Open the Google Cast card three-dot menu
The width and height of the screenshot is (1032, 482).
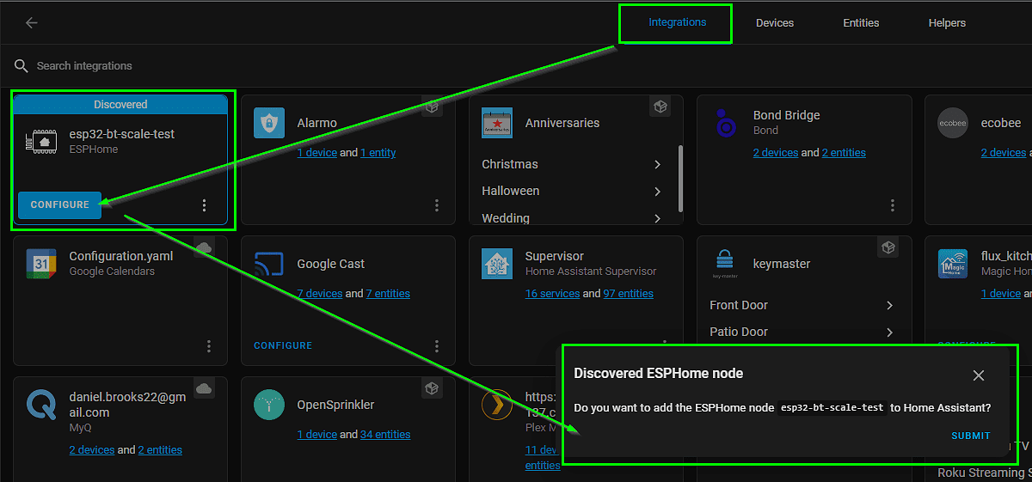click(437, 346)
